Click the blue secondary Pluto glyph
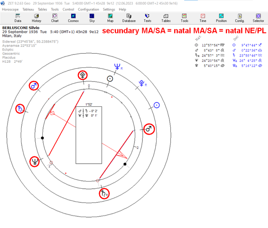 142,83
